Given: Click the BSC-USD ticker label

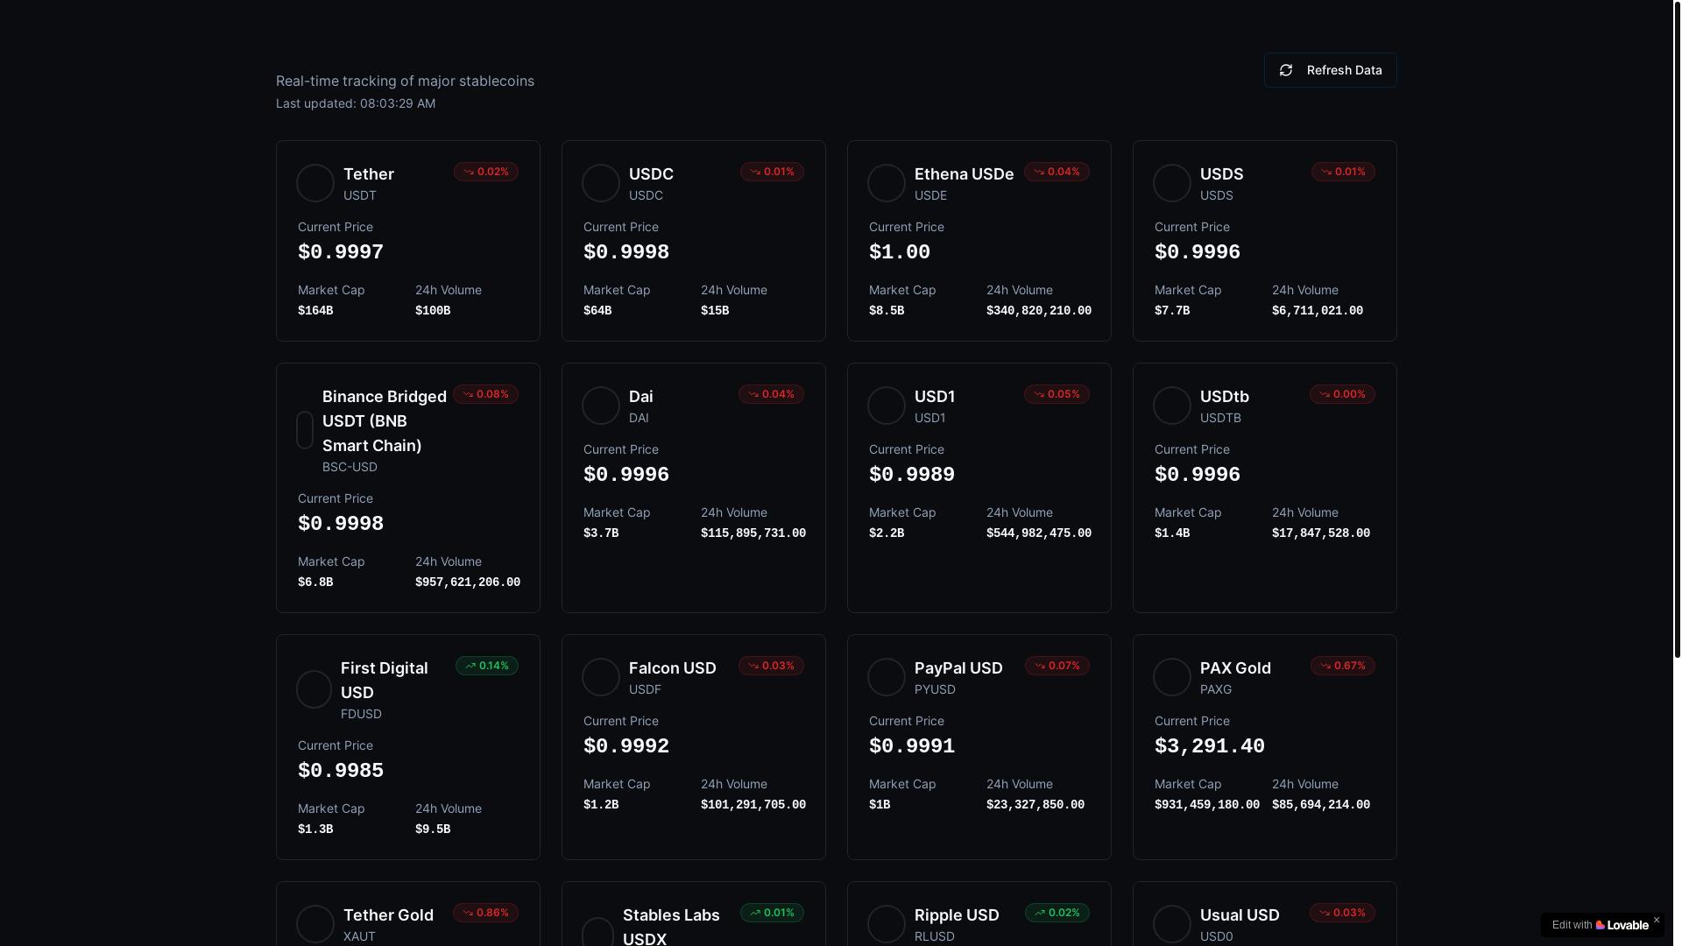Looking at the screenshot, I should [x=350, y=467].
